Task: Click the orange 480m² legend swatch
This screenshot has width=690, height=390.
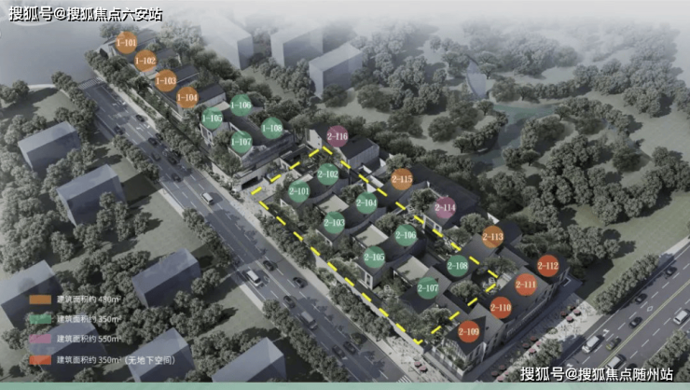Action: click(40, 299)
